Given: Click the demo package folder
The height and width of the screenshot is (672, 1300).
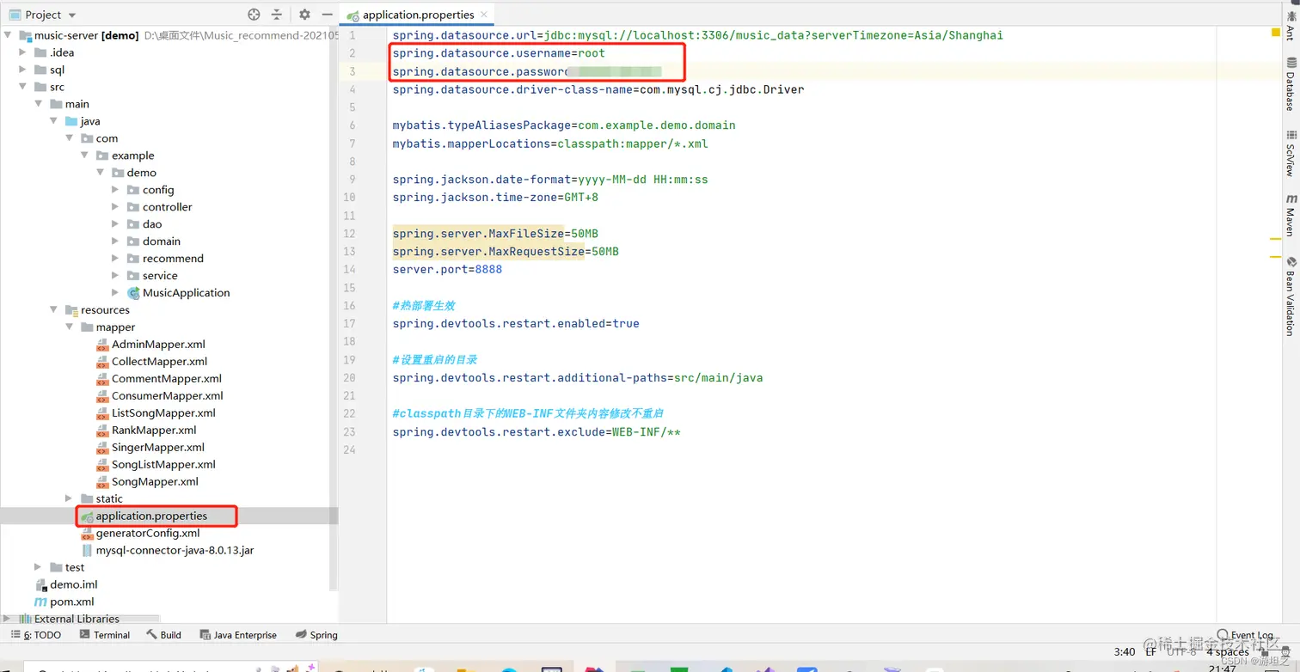Looking at the screenshot, I should [141, 173].
